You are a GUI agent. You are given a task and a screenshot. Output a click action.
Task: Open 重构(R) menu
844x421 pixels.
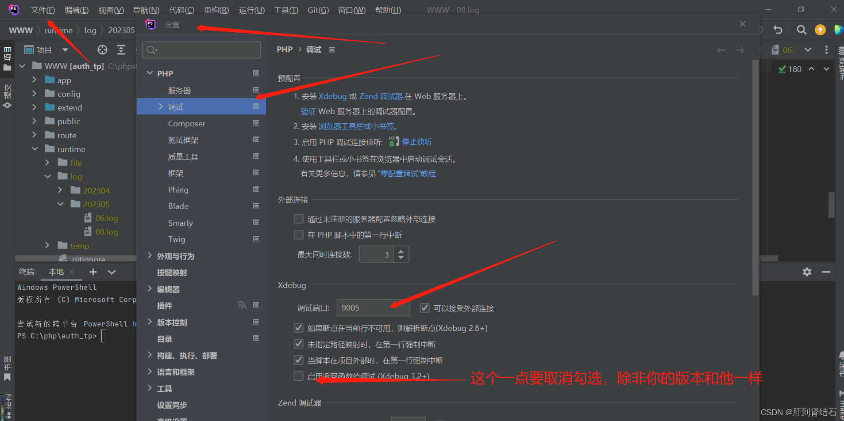[216, 10]
